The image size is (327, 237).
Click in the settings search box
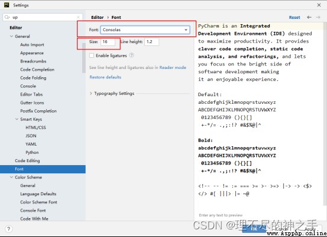(x=43, y=17)
